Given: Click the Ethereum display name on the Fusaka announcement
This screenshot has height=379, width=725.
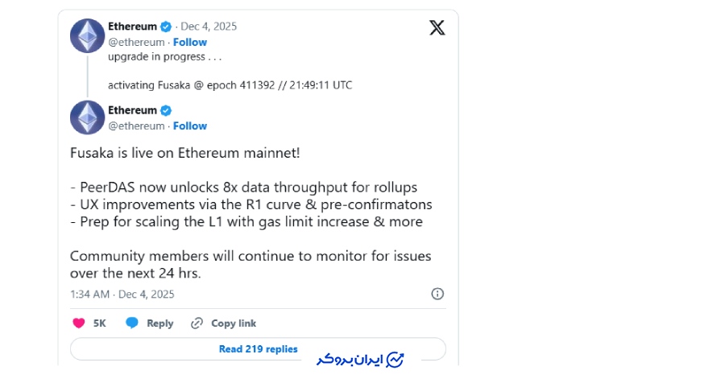Looking at the screenshot, I should (132, 110).
